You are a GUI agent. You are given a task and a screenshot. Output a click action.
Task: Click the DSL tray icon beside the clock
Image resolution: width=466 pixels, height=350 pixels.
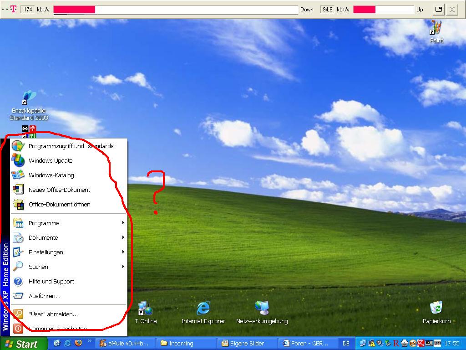pos(437,344)
